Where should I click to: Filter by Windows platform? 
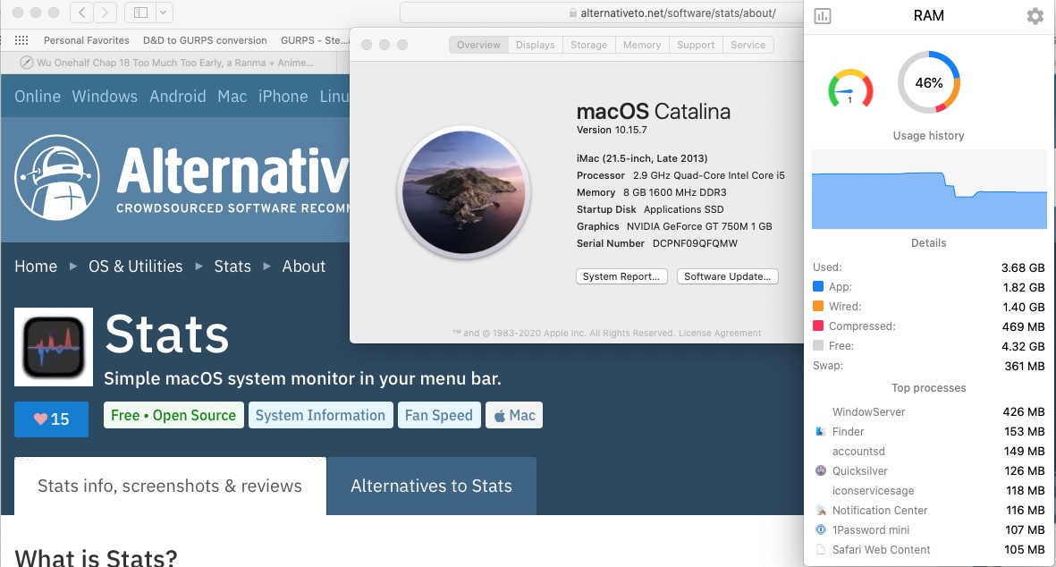tap(105, 97)
